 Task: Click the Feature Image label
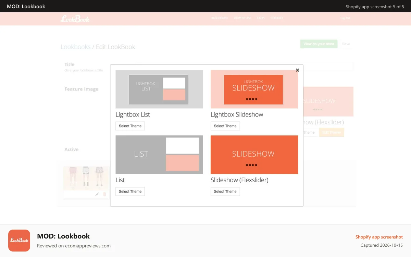[82, 89]
